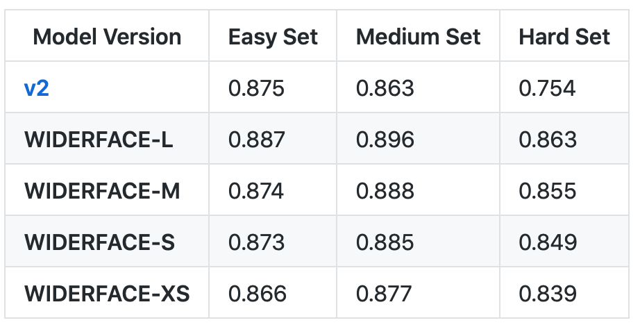Viewport: 640px width, 325px height.
Task: Click v2 Hard Set value 0.754
Action: [547, 88]
